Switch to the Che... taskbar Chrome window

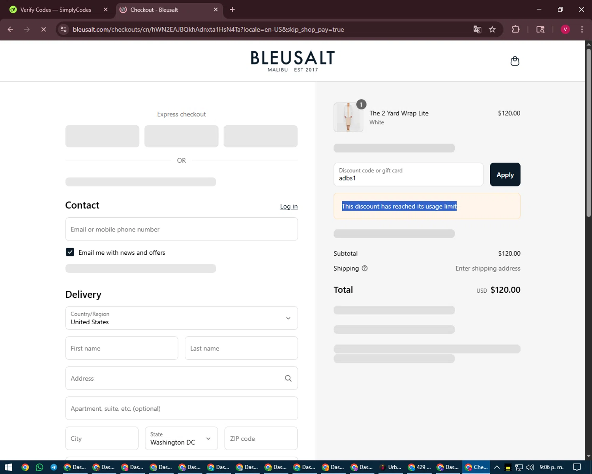click(x=476, y=467)
